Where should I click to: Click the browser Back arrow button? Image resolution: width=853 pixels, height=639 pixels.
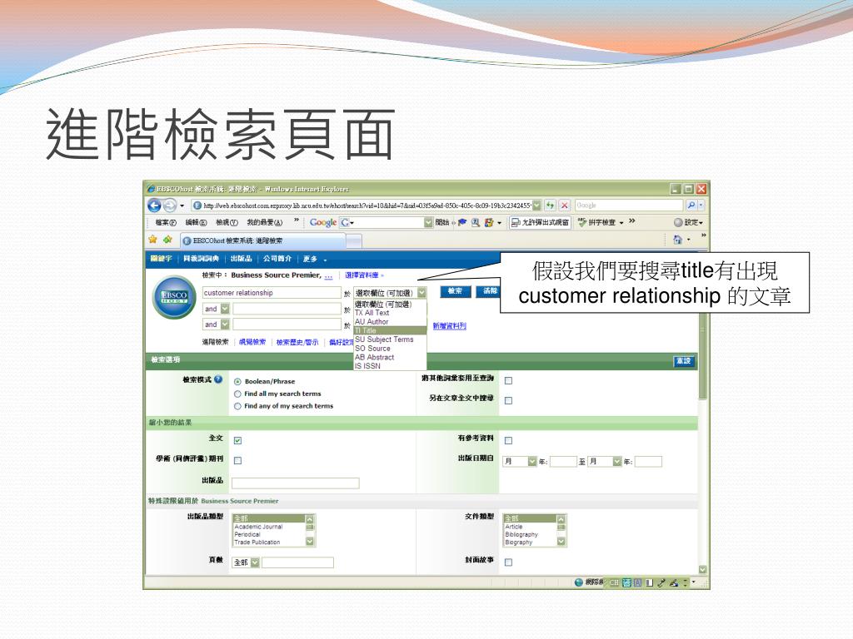point(154,206)
